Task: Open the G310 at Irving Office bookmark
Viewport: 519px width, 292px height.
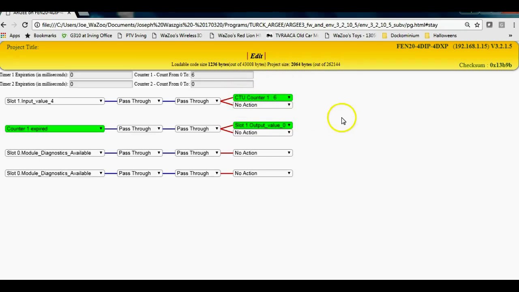Action: (87, 36)
